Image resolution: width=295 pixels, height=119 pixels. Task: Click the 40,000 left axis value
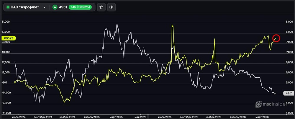click(x=5, y=52)
